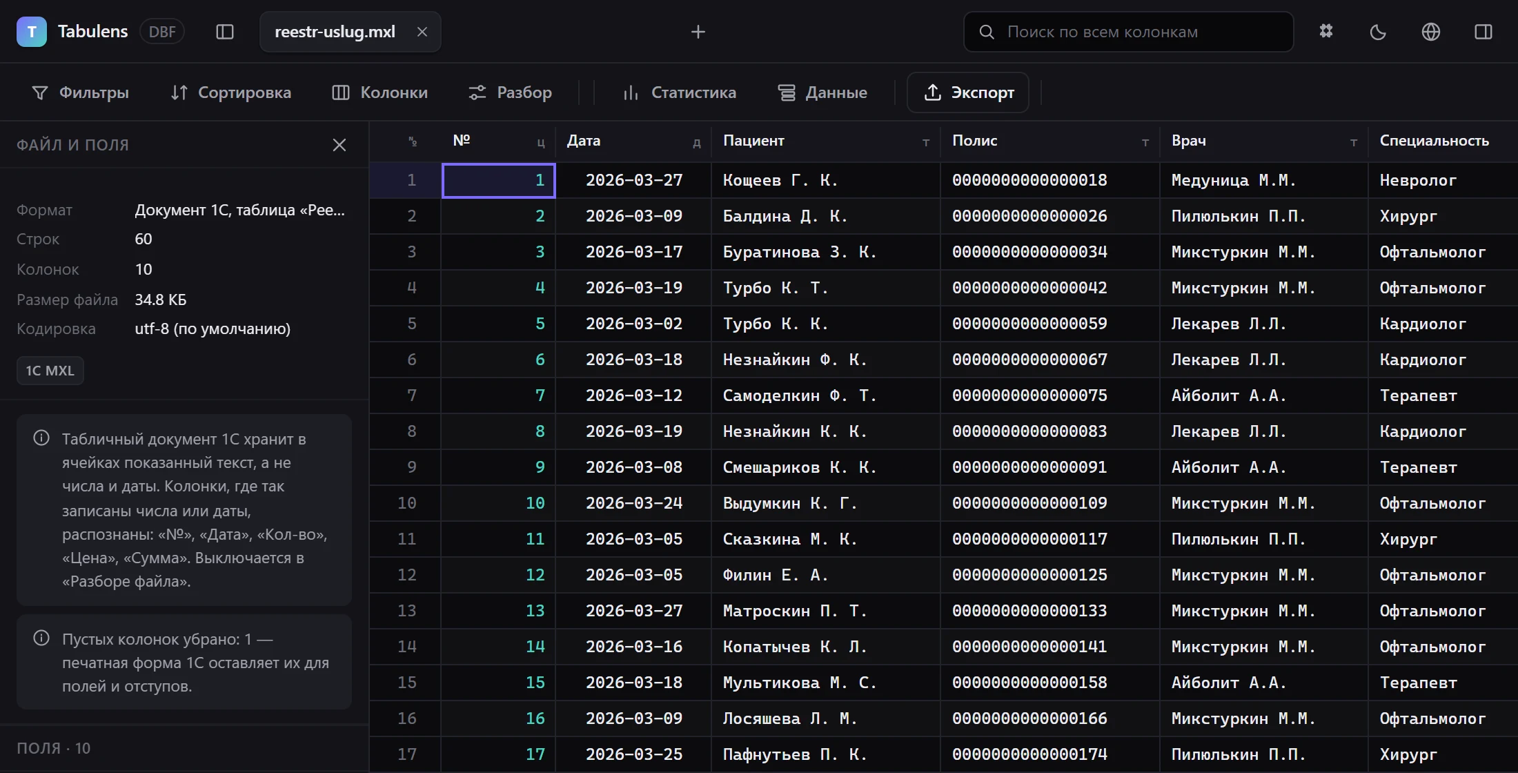Open the extensions puzzle icon
This screenshot has width=1518, height=773.
(1326, 32)
